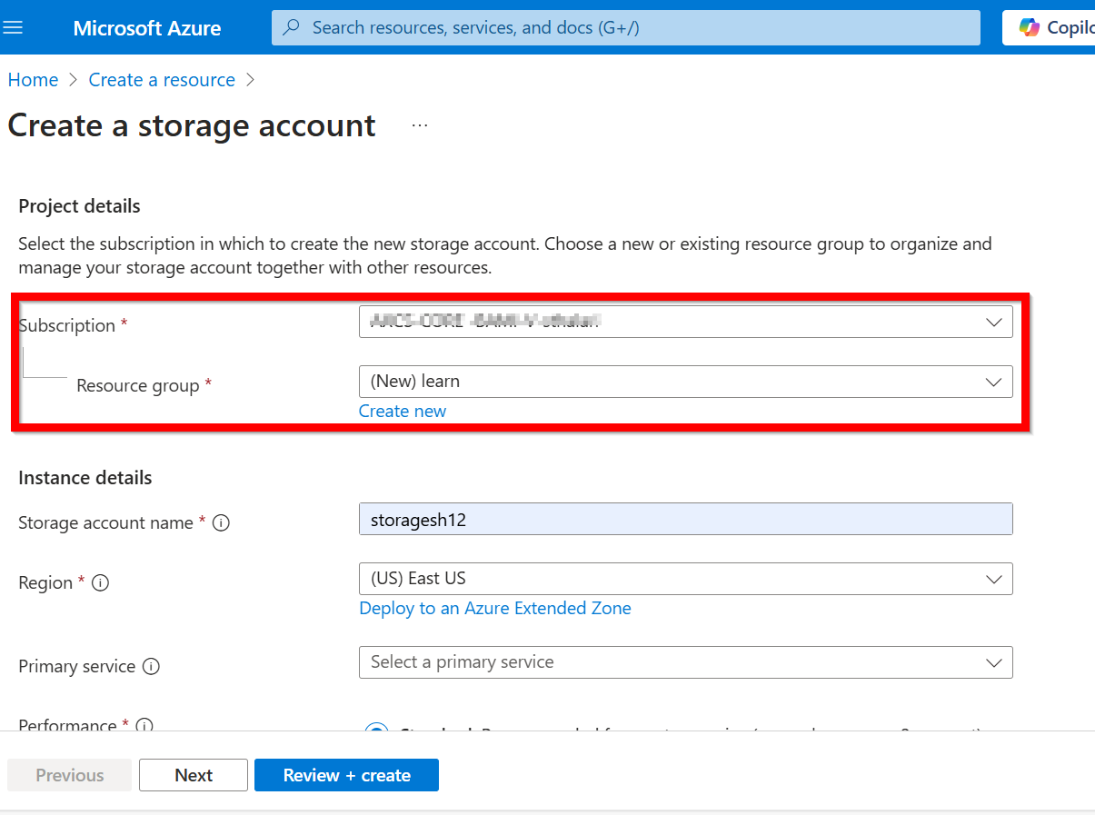The width and height of the screenshot is (1095, 815).
Task: Open the Select a primary service dropdown
Action: pos(993,662)
